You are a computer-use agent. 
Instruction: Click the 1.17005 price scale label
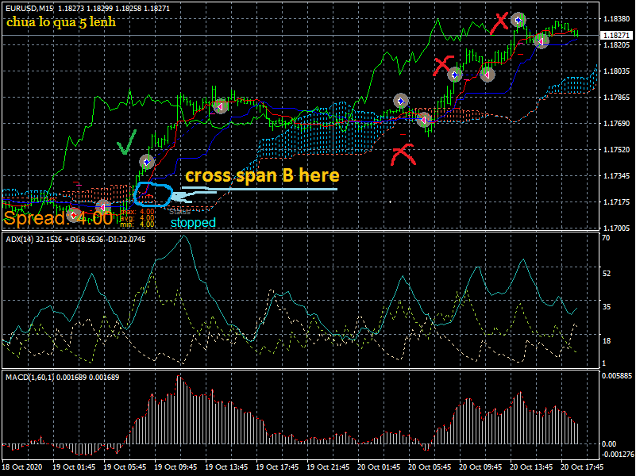(x=616, y=228)
